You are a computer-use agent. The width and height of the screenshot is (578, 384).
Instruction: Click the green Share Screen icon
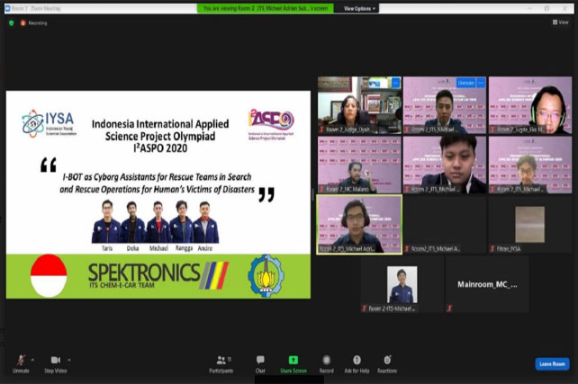tap(294, 360)
